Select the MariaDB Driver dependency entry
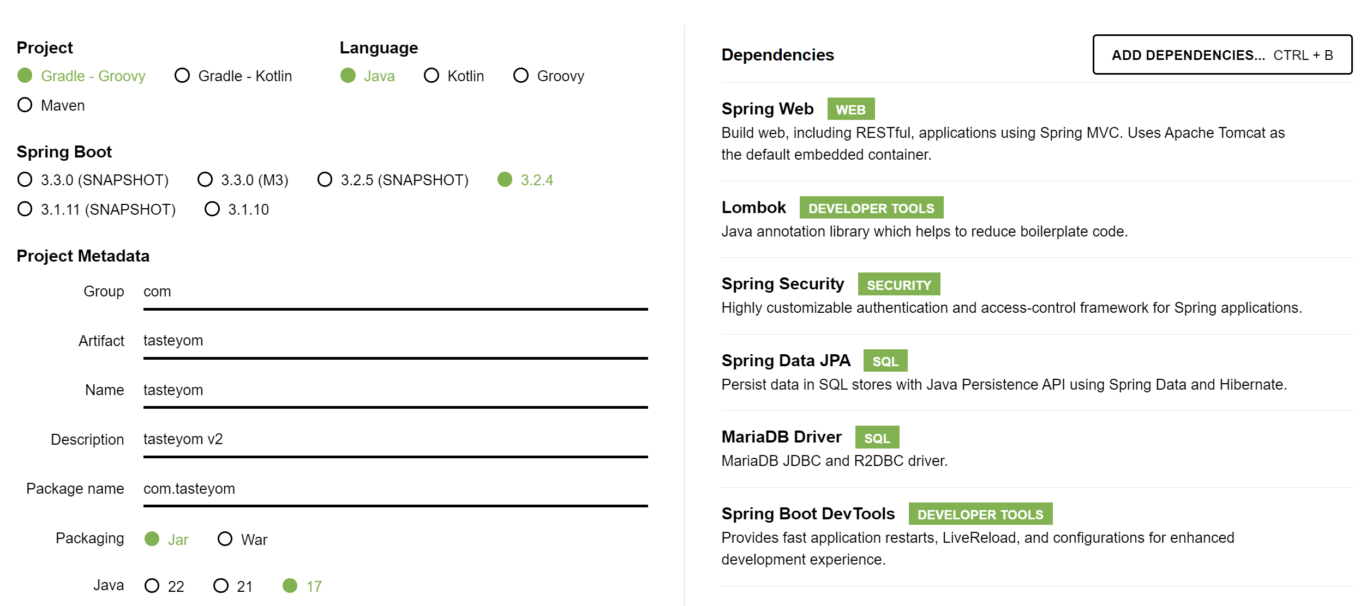The height and width of the screenshot is (606, 1366). pos(1037,449)
